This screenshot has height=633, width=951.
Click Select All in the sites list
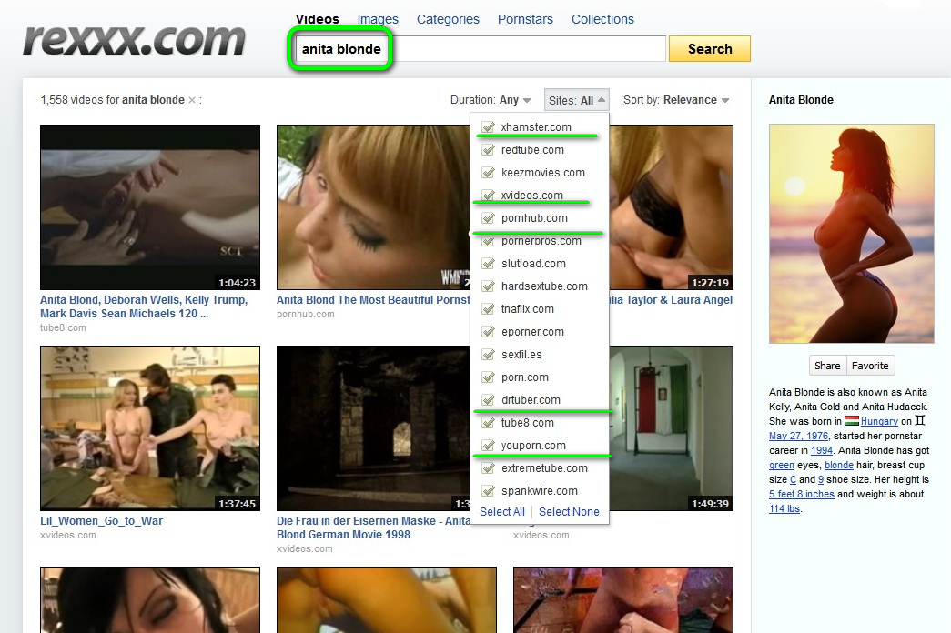point(502,512)
